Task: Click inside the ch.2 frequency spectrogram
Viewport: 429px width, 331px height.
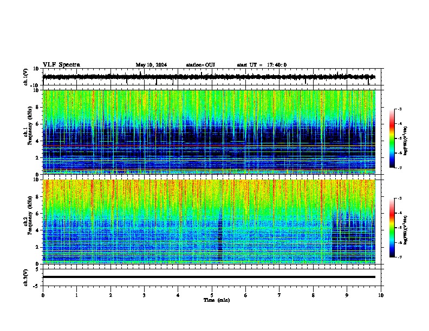Action: [x=209, y=222]
